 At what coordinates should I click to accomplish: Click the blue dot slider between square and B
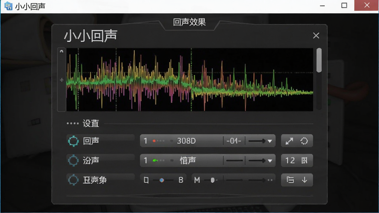tap(162, 180)
